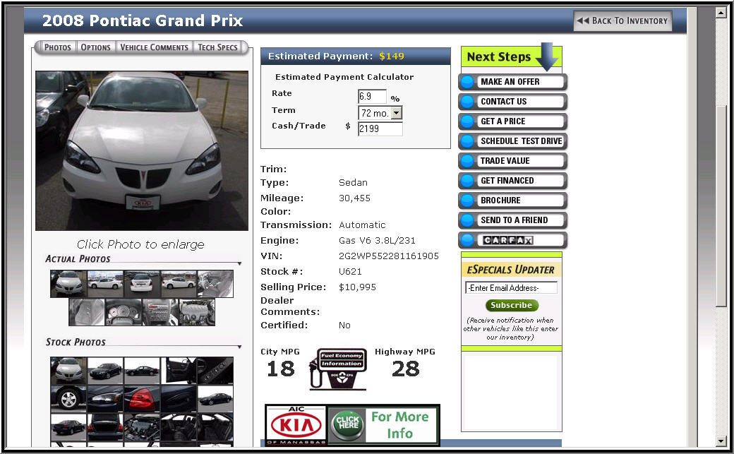Click the VIN number 2G2WP552281161905
Viewport: 734px width, 454px height.
tap(389, 256)
